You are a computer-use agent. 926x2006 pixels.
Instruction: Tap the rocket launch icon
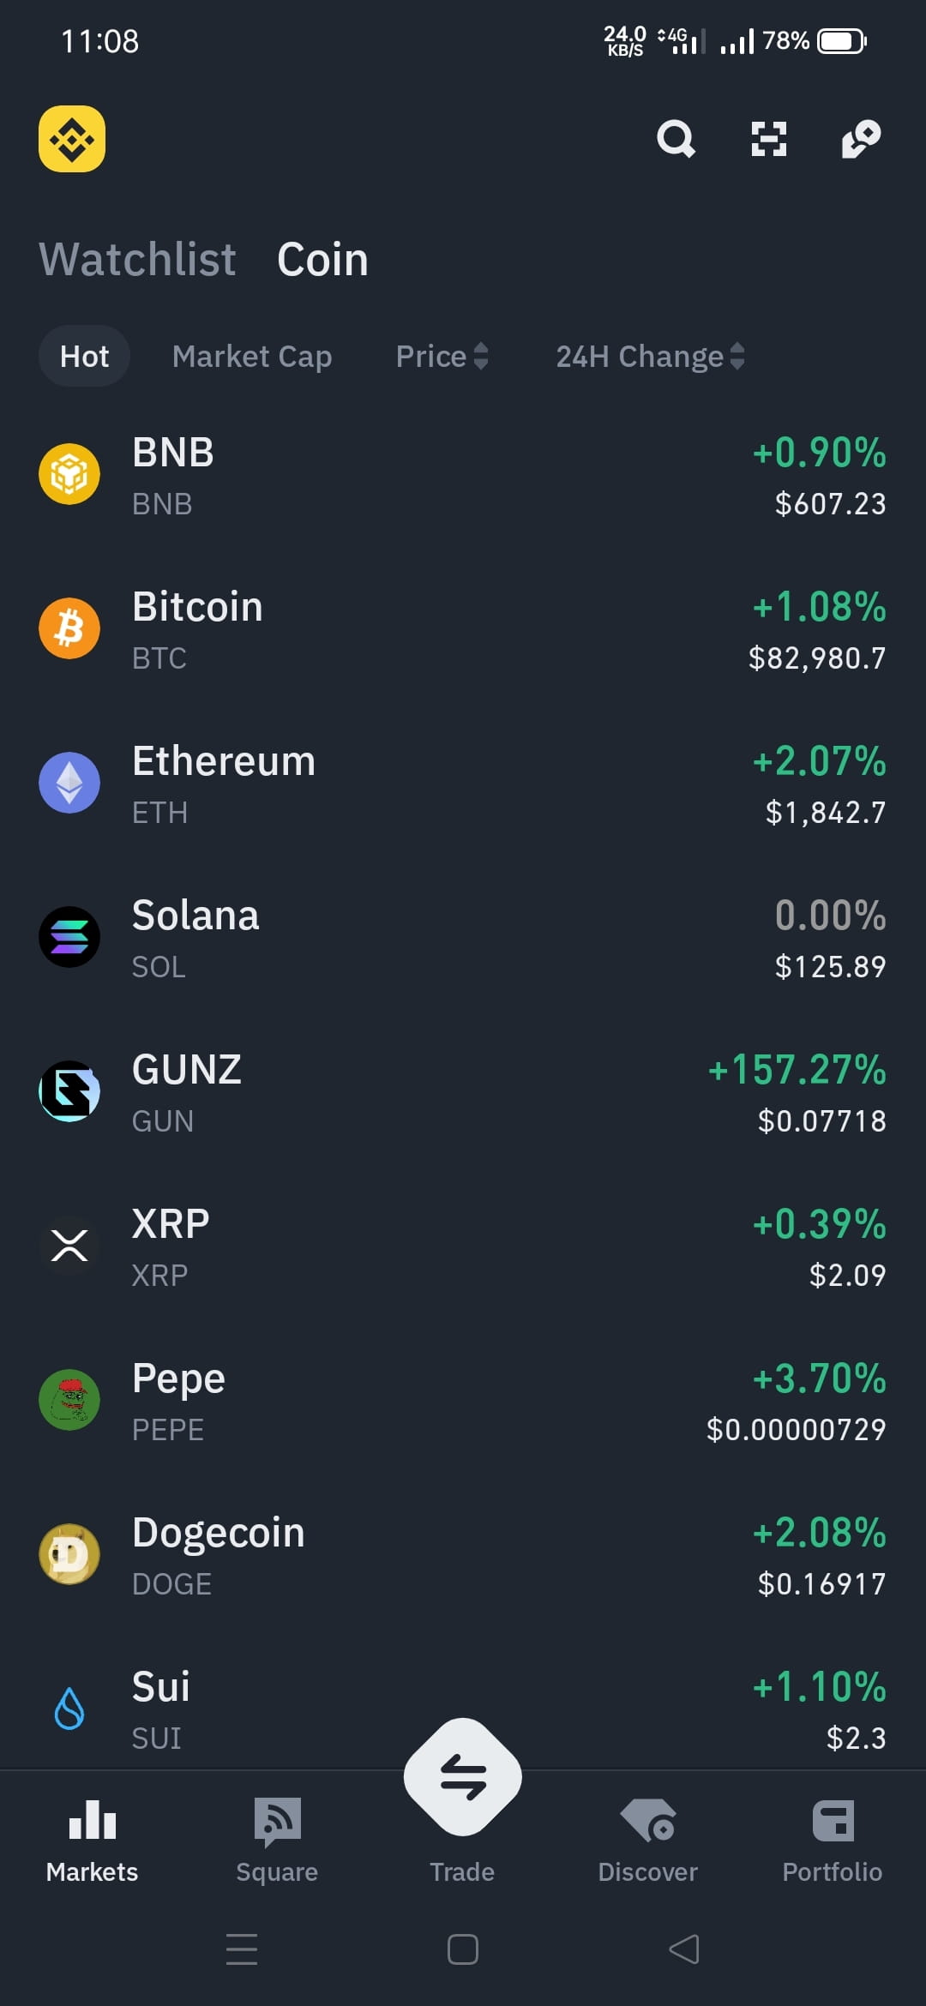click(861, 139)
